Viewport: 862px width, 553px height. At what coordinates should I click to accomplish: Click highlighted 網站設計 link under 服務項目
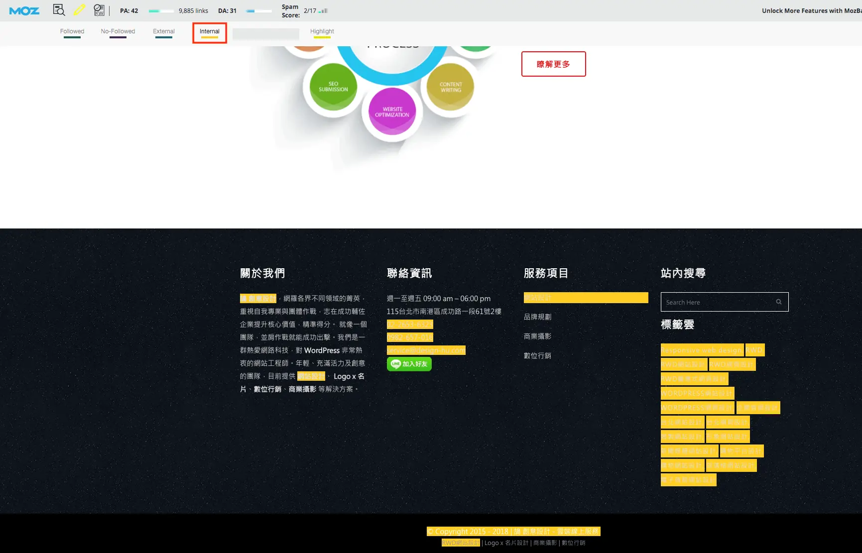(x=586, y=298)
